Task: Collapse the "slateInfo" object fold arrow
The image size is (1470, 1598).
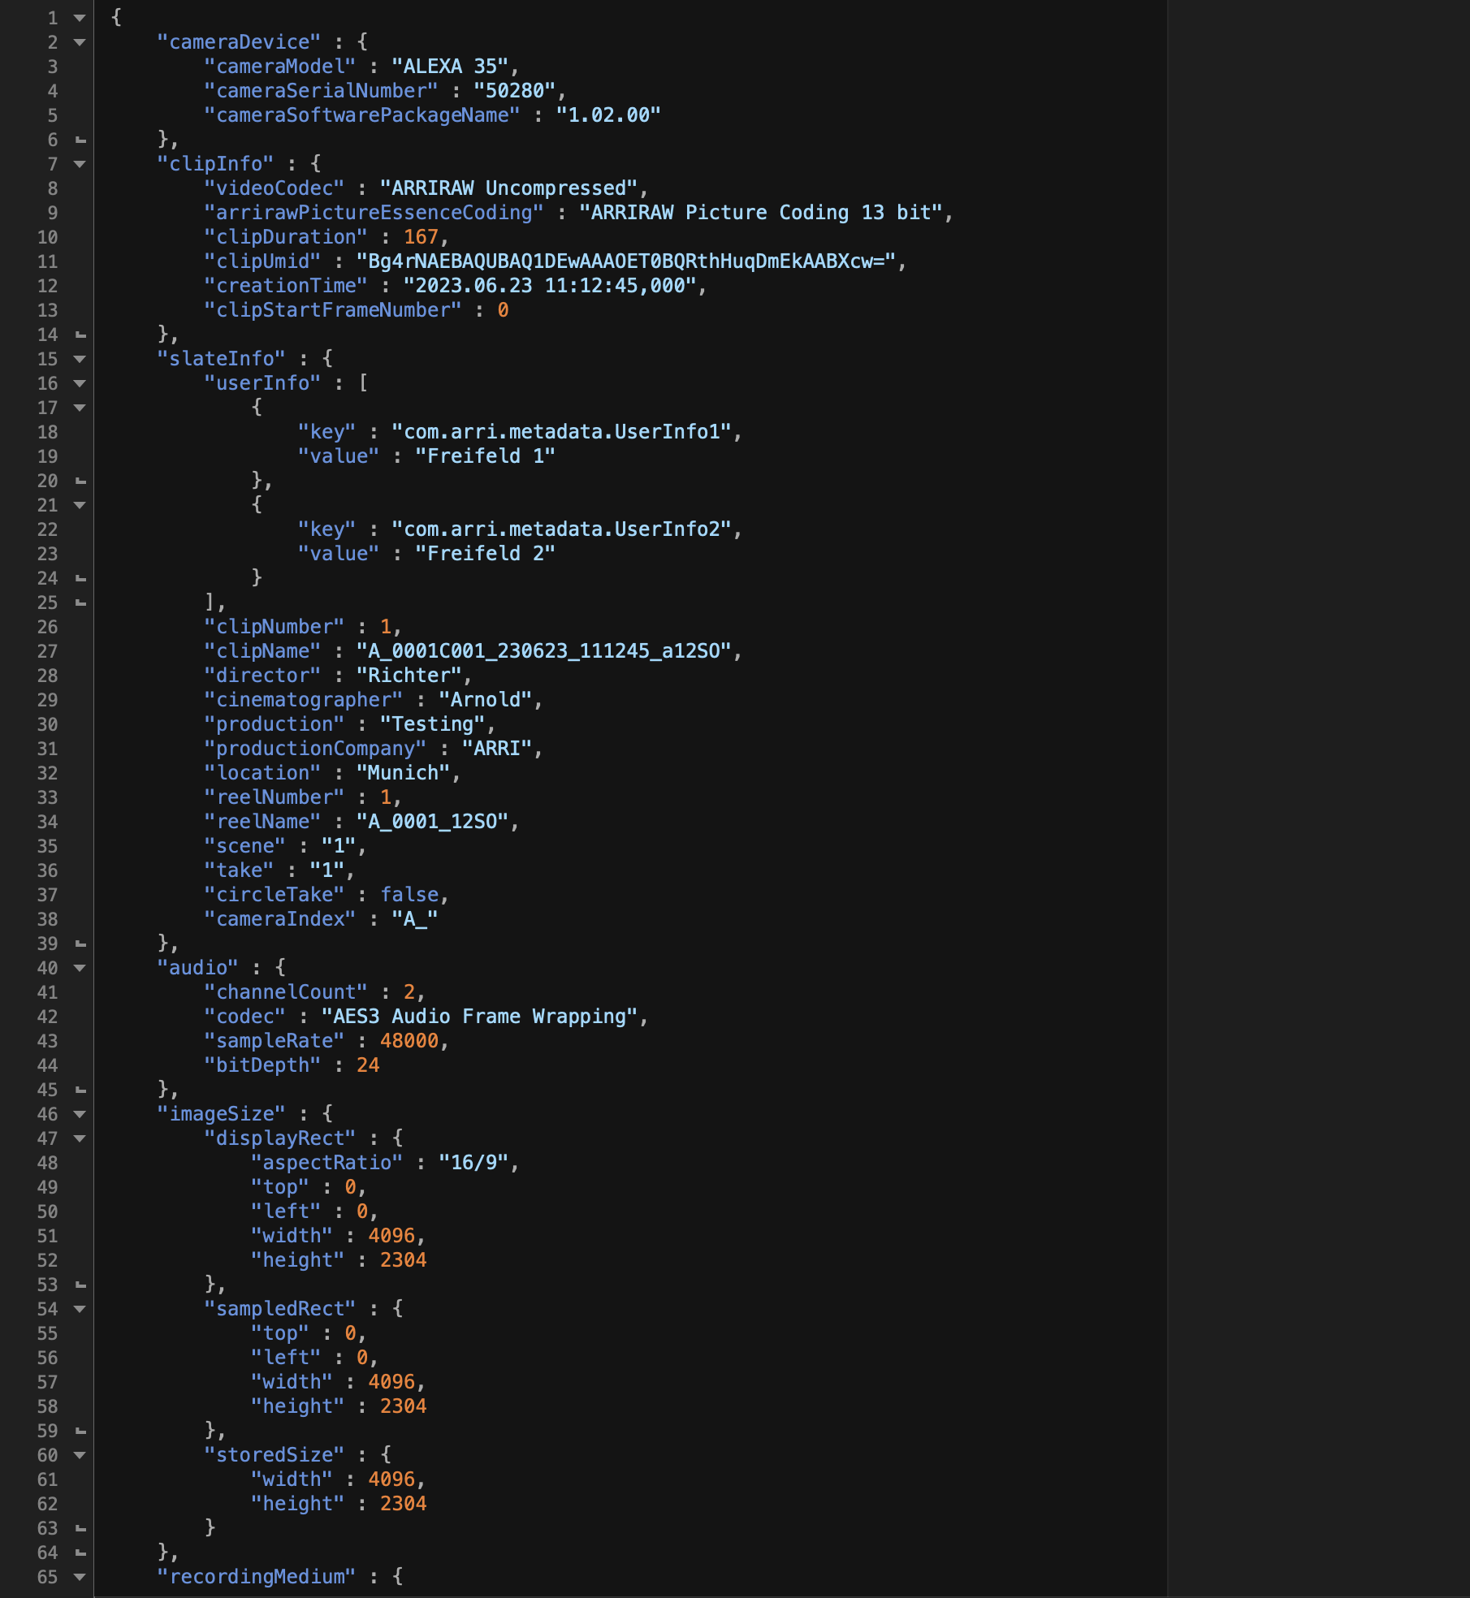Action: [x=80, y=359]
